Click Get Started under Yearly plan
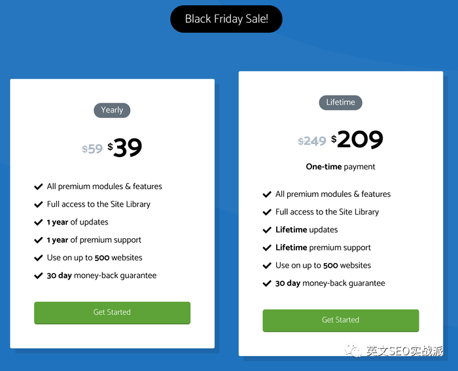The image size is (458, 371). tap(112, 312)
